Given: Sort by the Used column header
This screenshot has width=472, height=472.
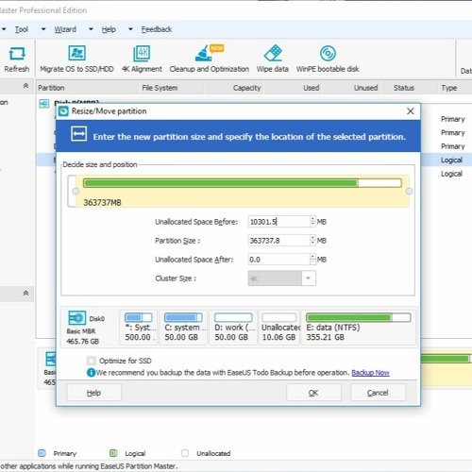Looking at the screenshot, I should (294, 88).
